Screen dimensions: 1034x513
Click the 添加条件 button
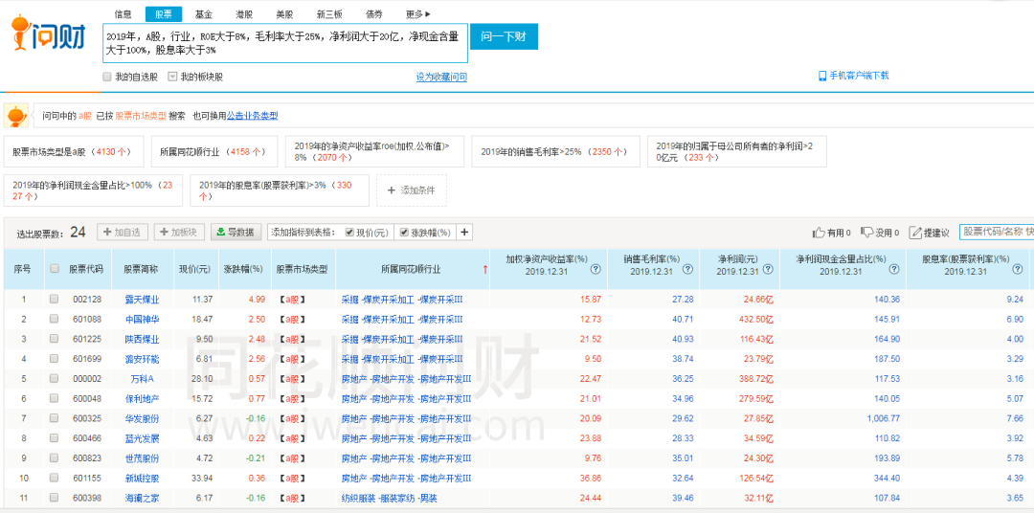(x=412, y=190)
